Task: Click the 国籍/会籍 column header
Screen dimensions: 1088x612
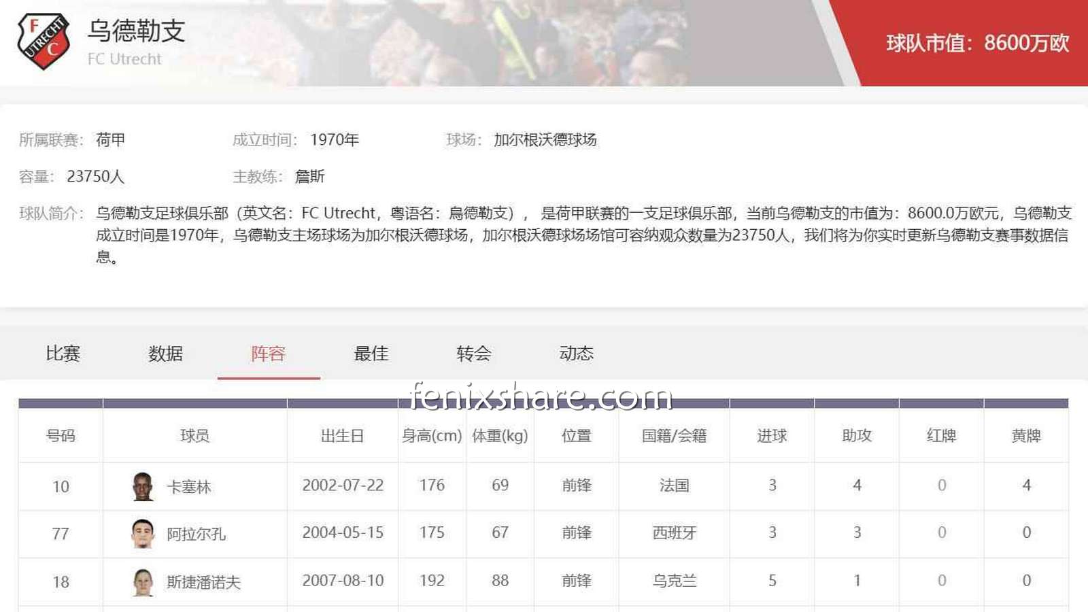Action: (674, 436)
